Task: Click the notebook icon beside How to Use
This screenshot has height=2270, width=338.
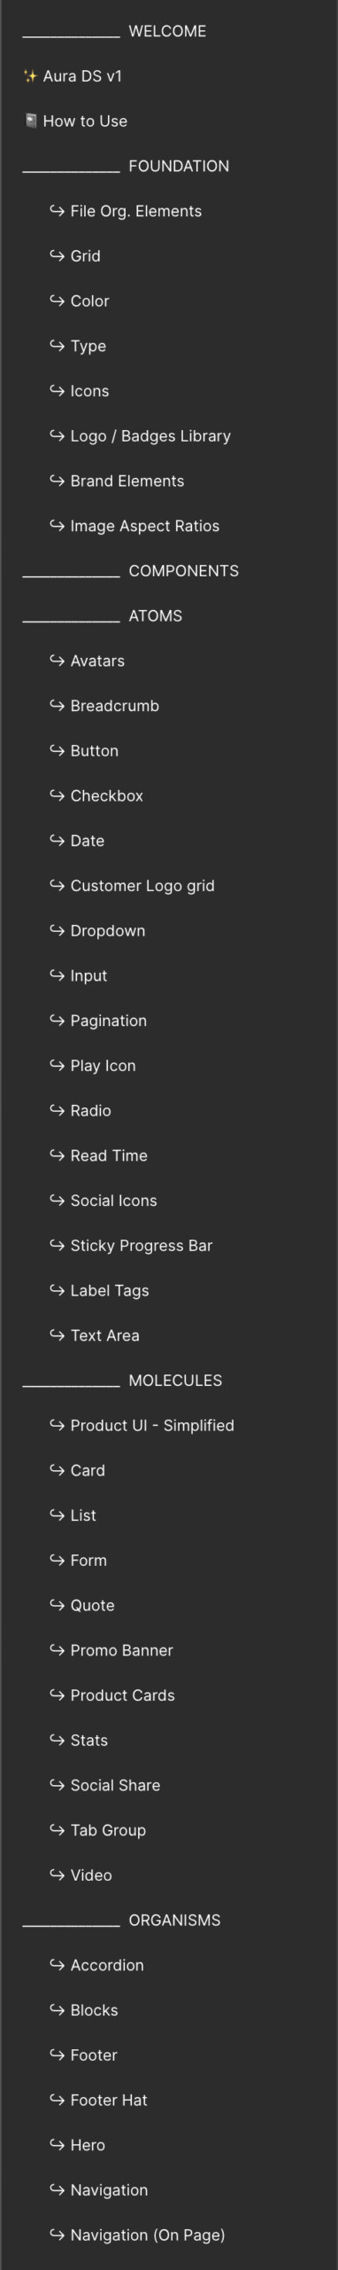Action: (x=30, y=121)
